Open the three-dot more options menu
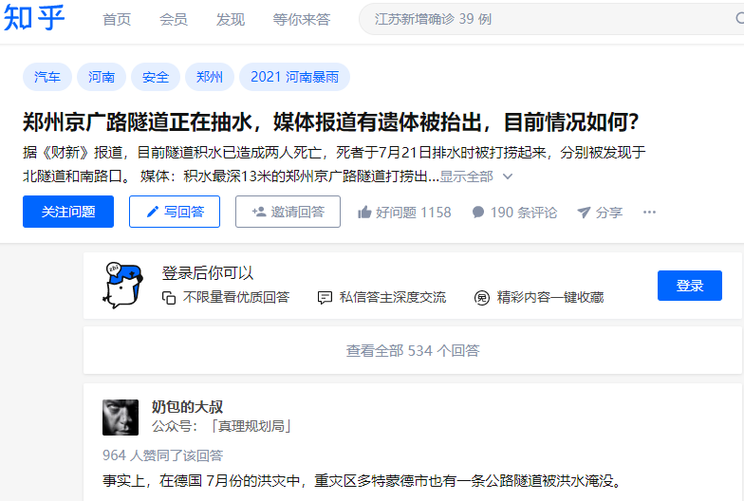Viewport: 744px width, 501px height. 649,213
